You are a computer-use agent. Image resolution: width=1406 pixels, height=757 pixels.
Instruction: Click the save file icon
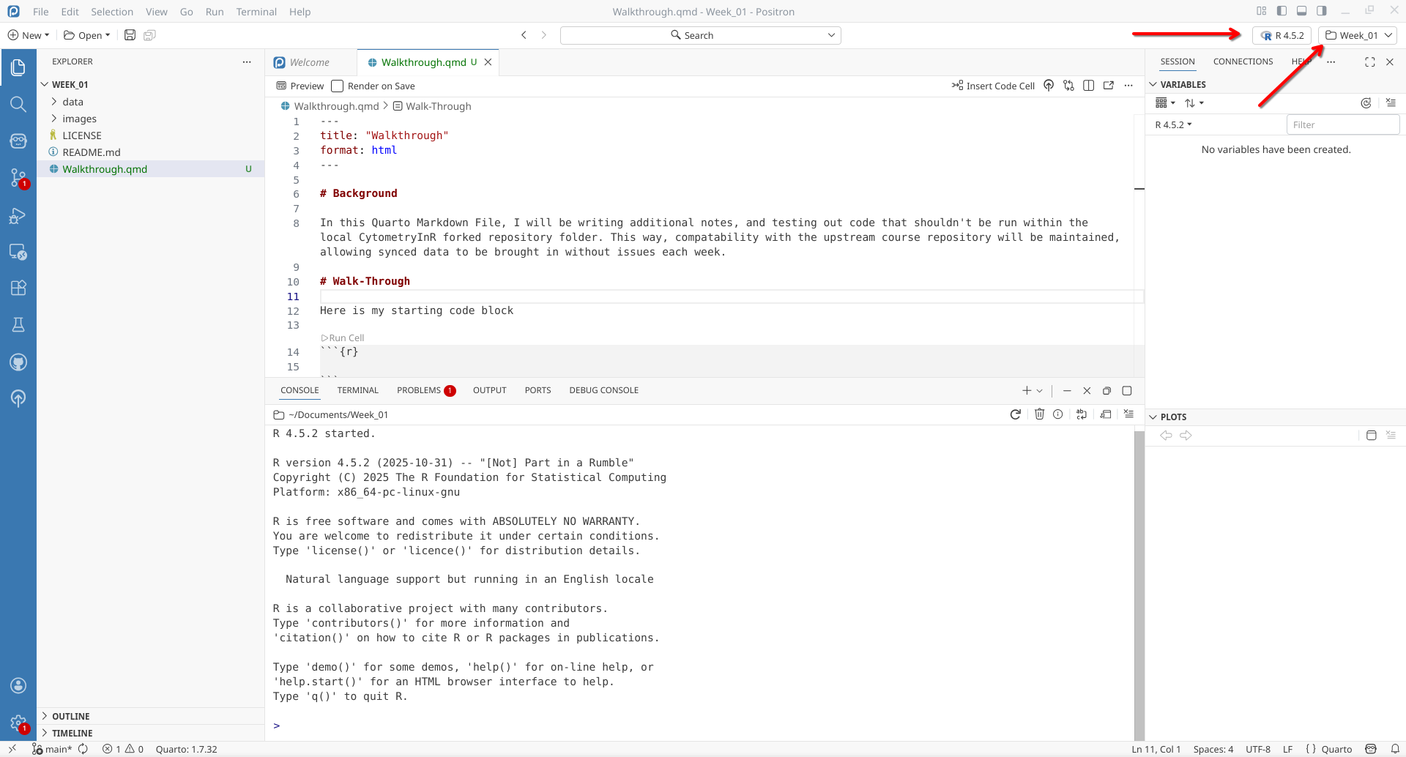click(x=130, y=35)
